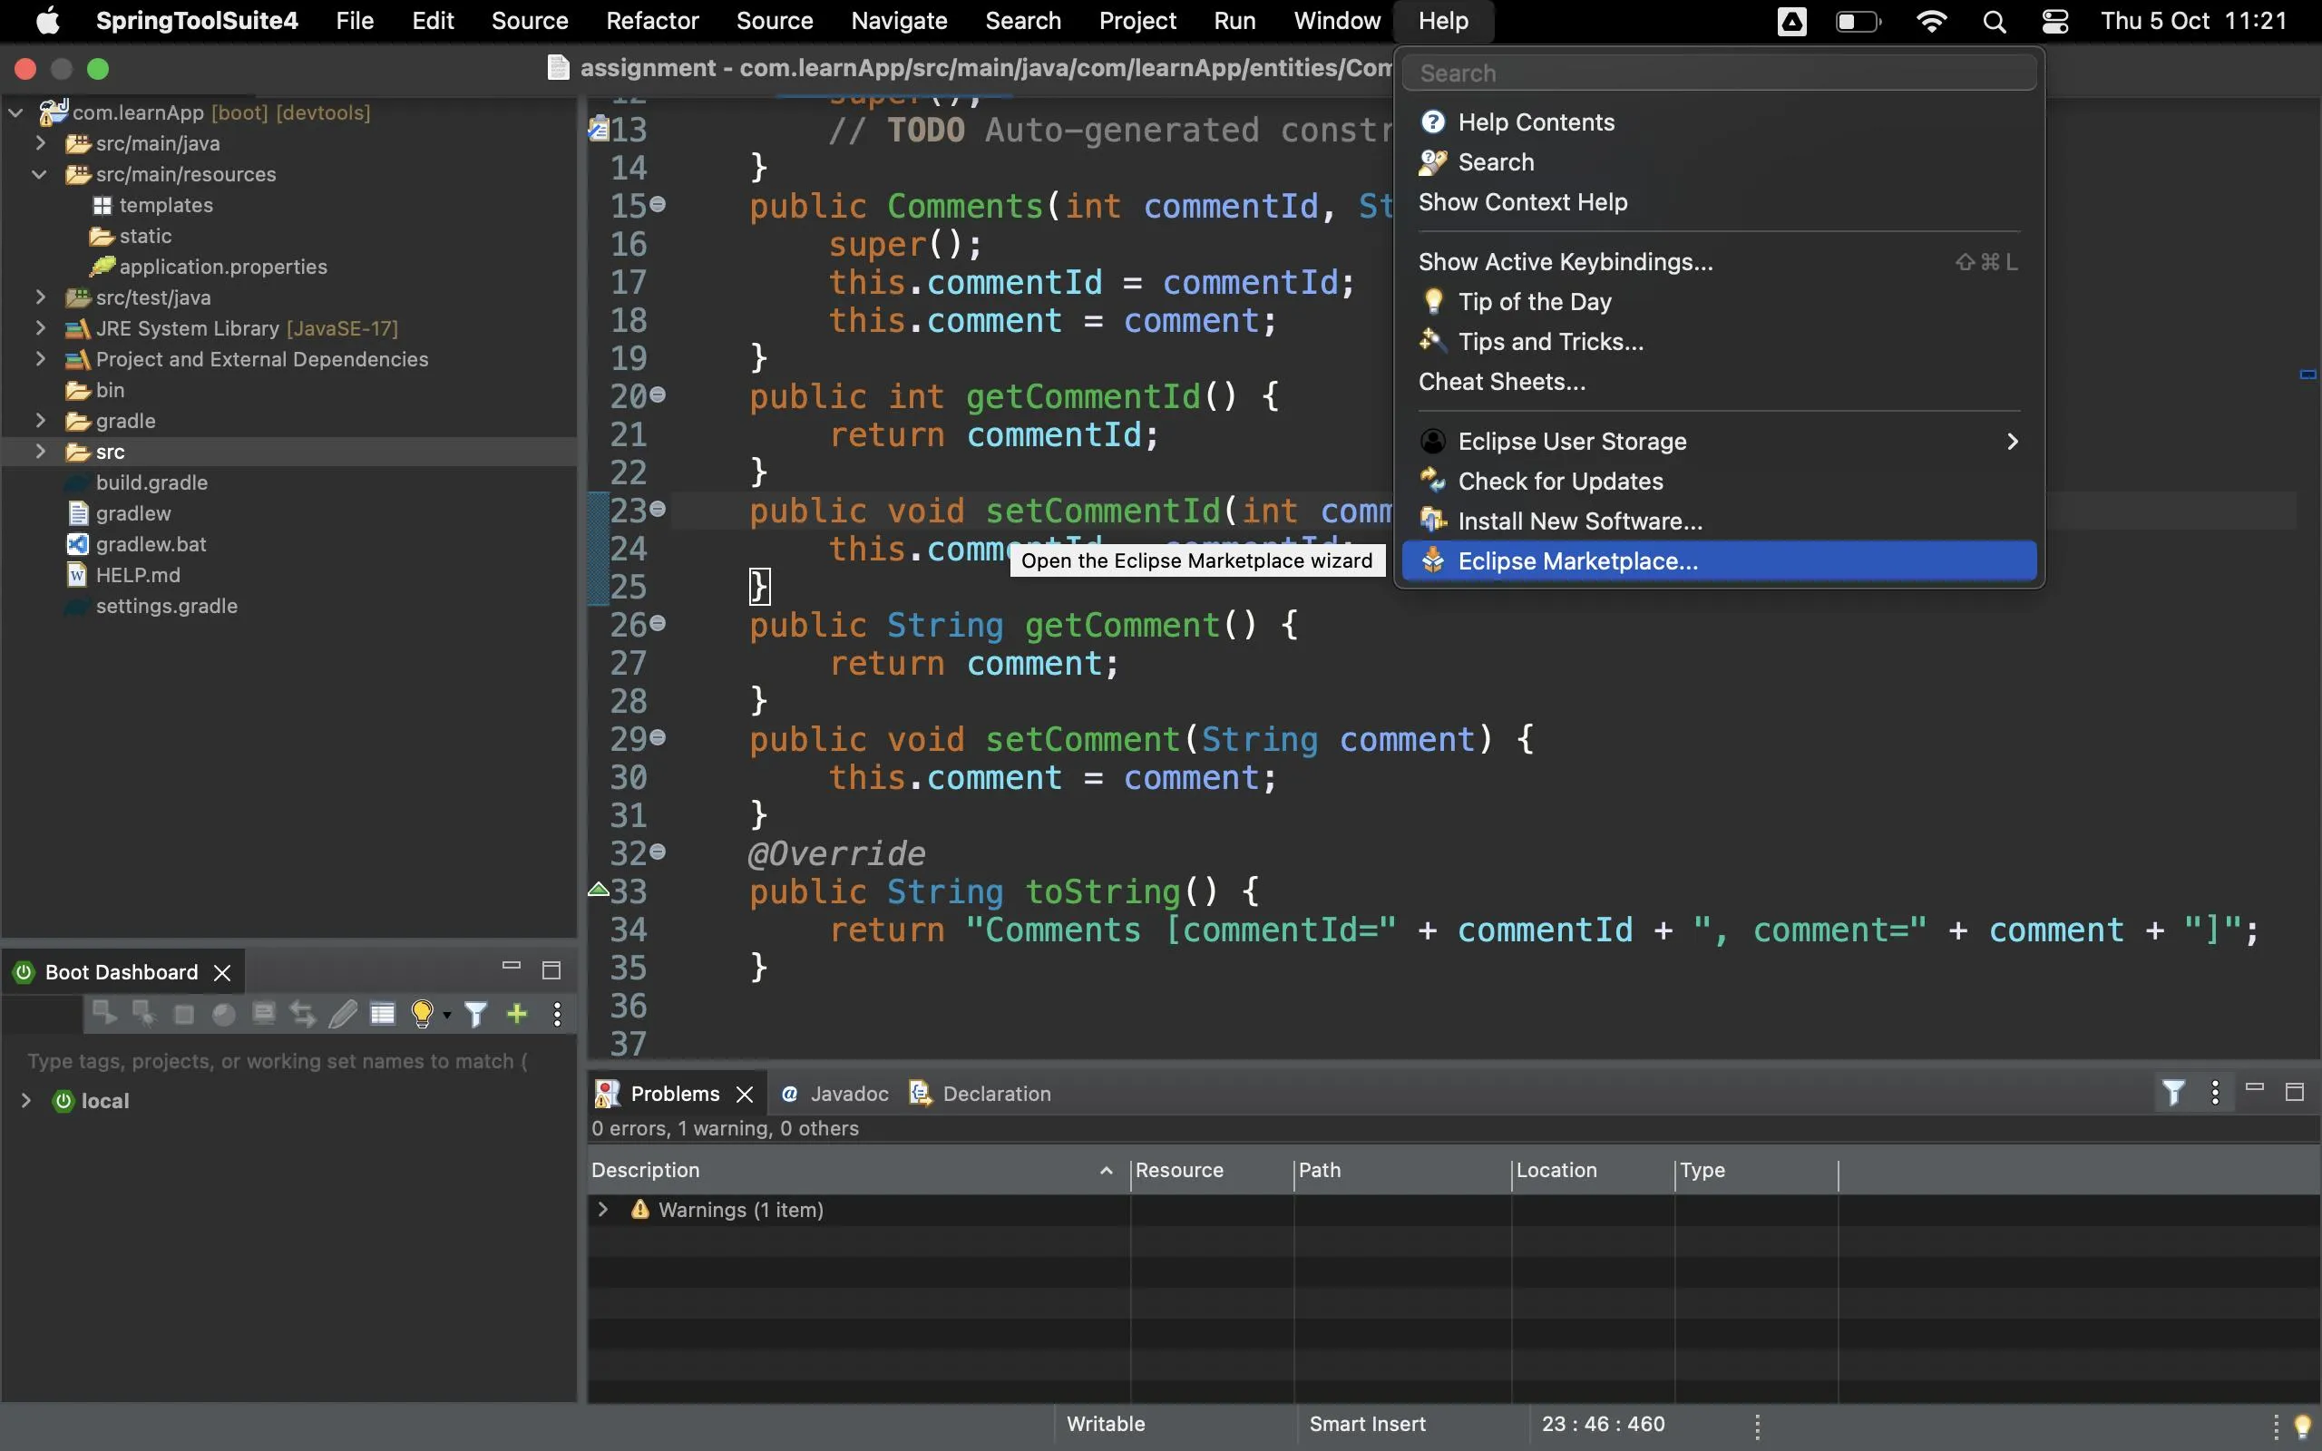Image resolution: width=2322 pixels, height=1451 pixels.
Task: Select Eclipse Marketplace... menu item
Action: pos(1577,561)
